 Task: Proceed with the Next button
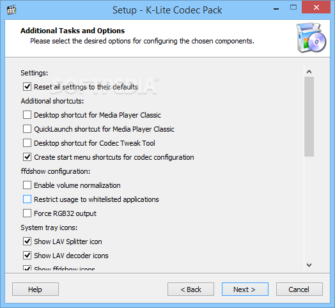(x=245, y=289)
